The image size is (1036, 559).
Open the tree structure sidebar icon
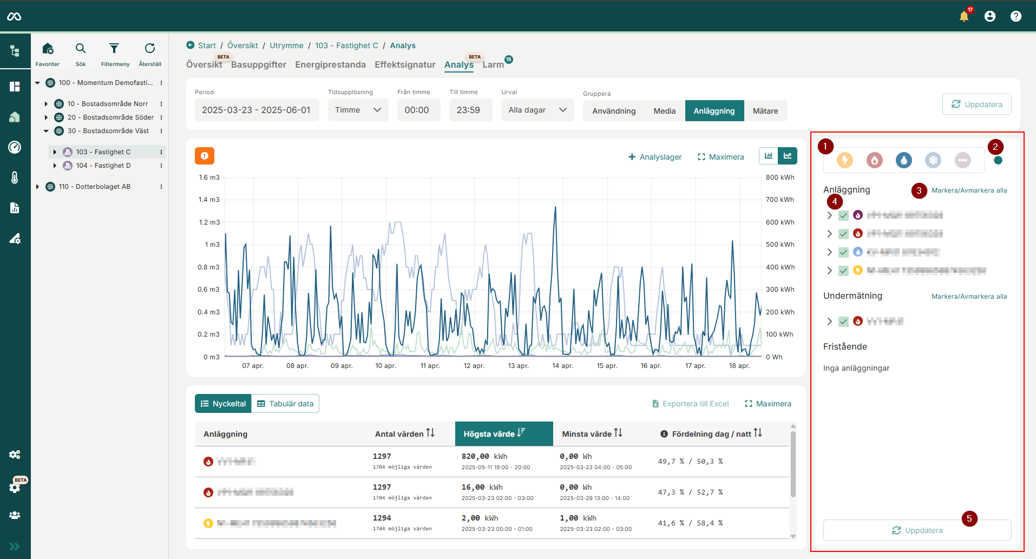[15, 51]
